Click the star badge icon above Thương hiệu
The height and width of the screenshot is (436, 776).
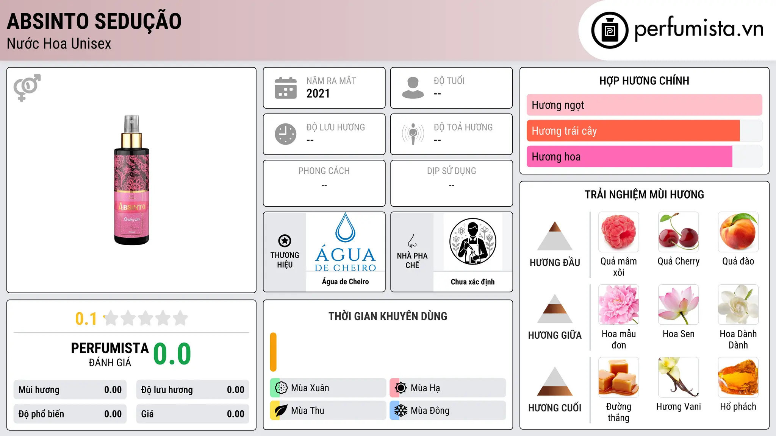tap(285, 241)
